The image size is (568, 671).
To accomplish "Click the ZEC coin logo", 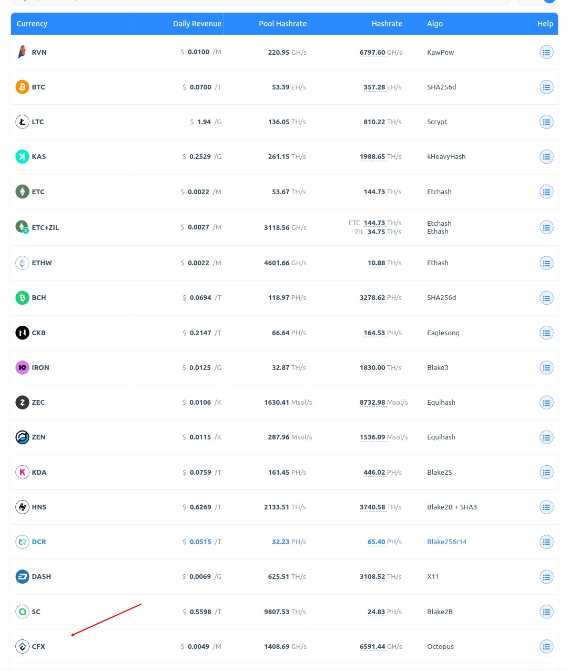I will [22, 403].
